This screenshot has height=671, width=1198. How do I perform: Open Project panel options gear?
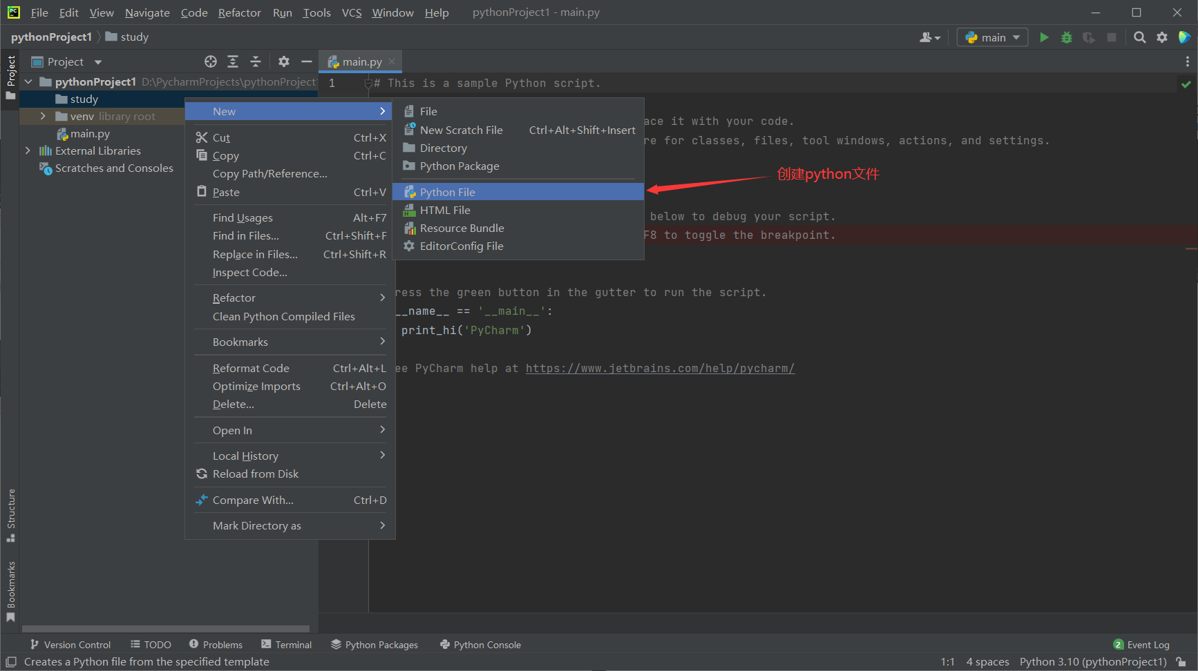284,61
